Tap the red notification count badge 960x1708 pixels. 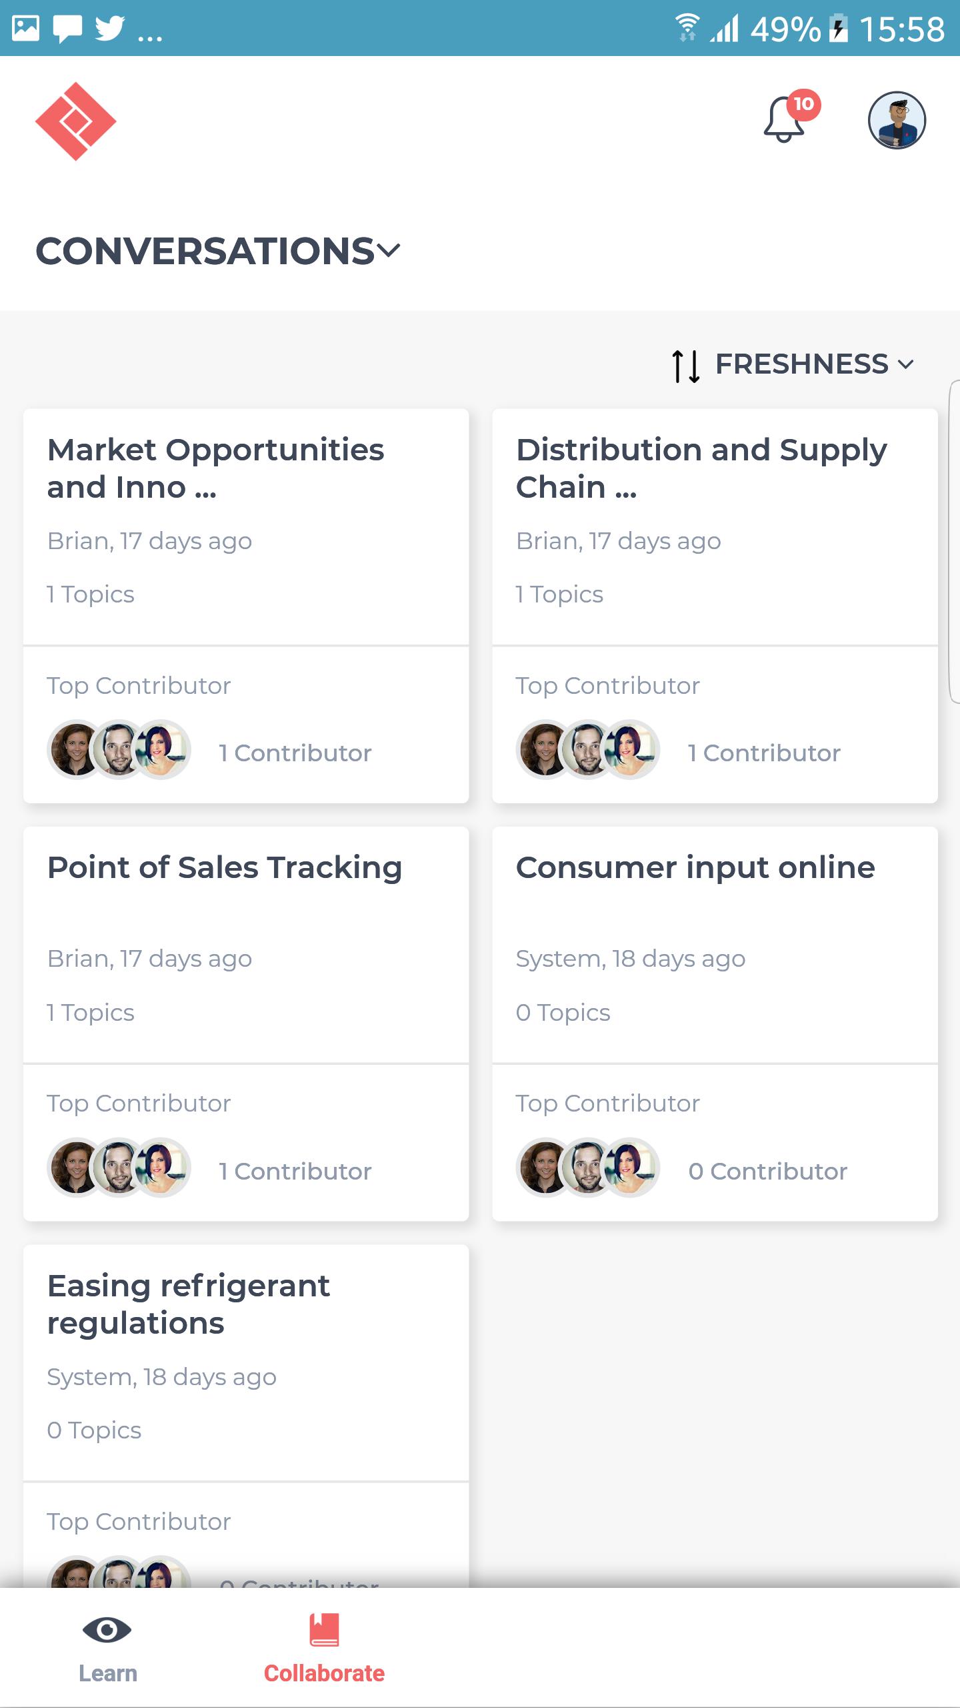[803, 104]
